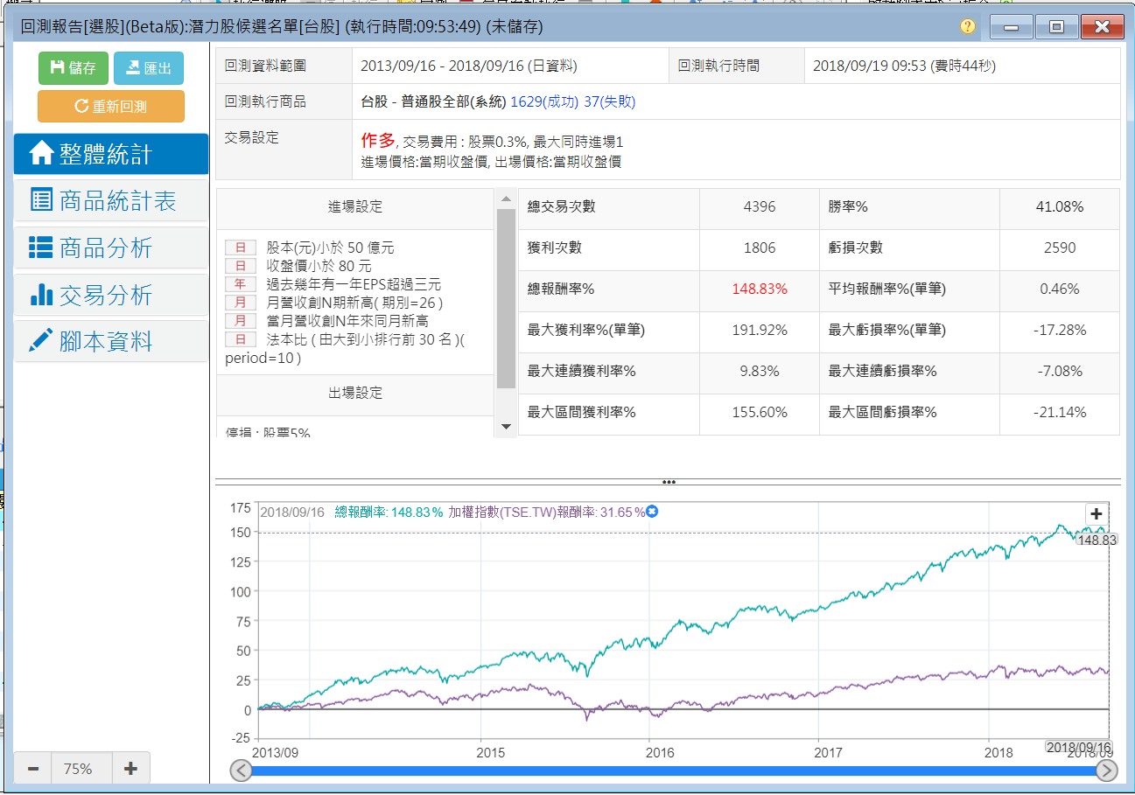The width and height of the screenshot is (1135, 795).
Task: Open the 腳本資料 script tab
Action: point(111,342)
